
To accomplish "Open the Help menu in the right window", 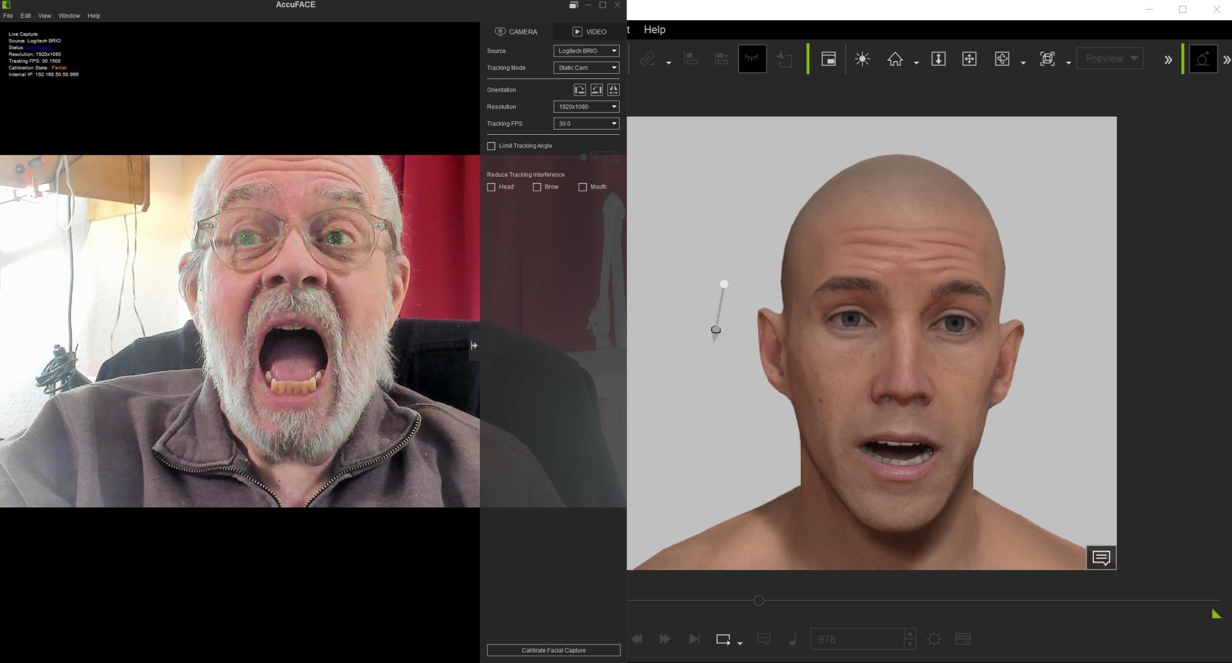I will pyautogui.click(x=654, y=30).
